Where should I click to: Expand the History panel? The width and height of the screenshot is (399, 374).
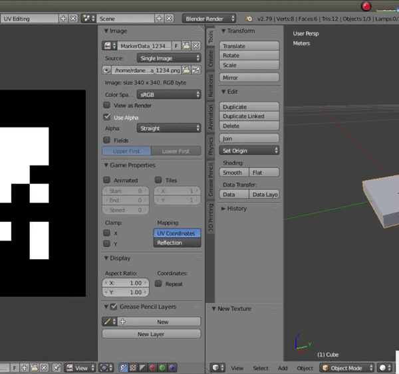tap(223, 209)
